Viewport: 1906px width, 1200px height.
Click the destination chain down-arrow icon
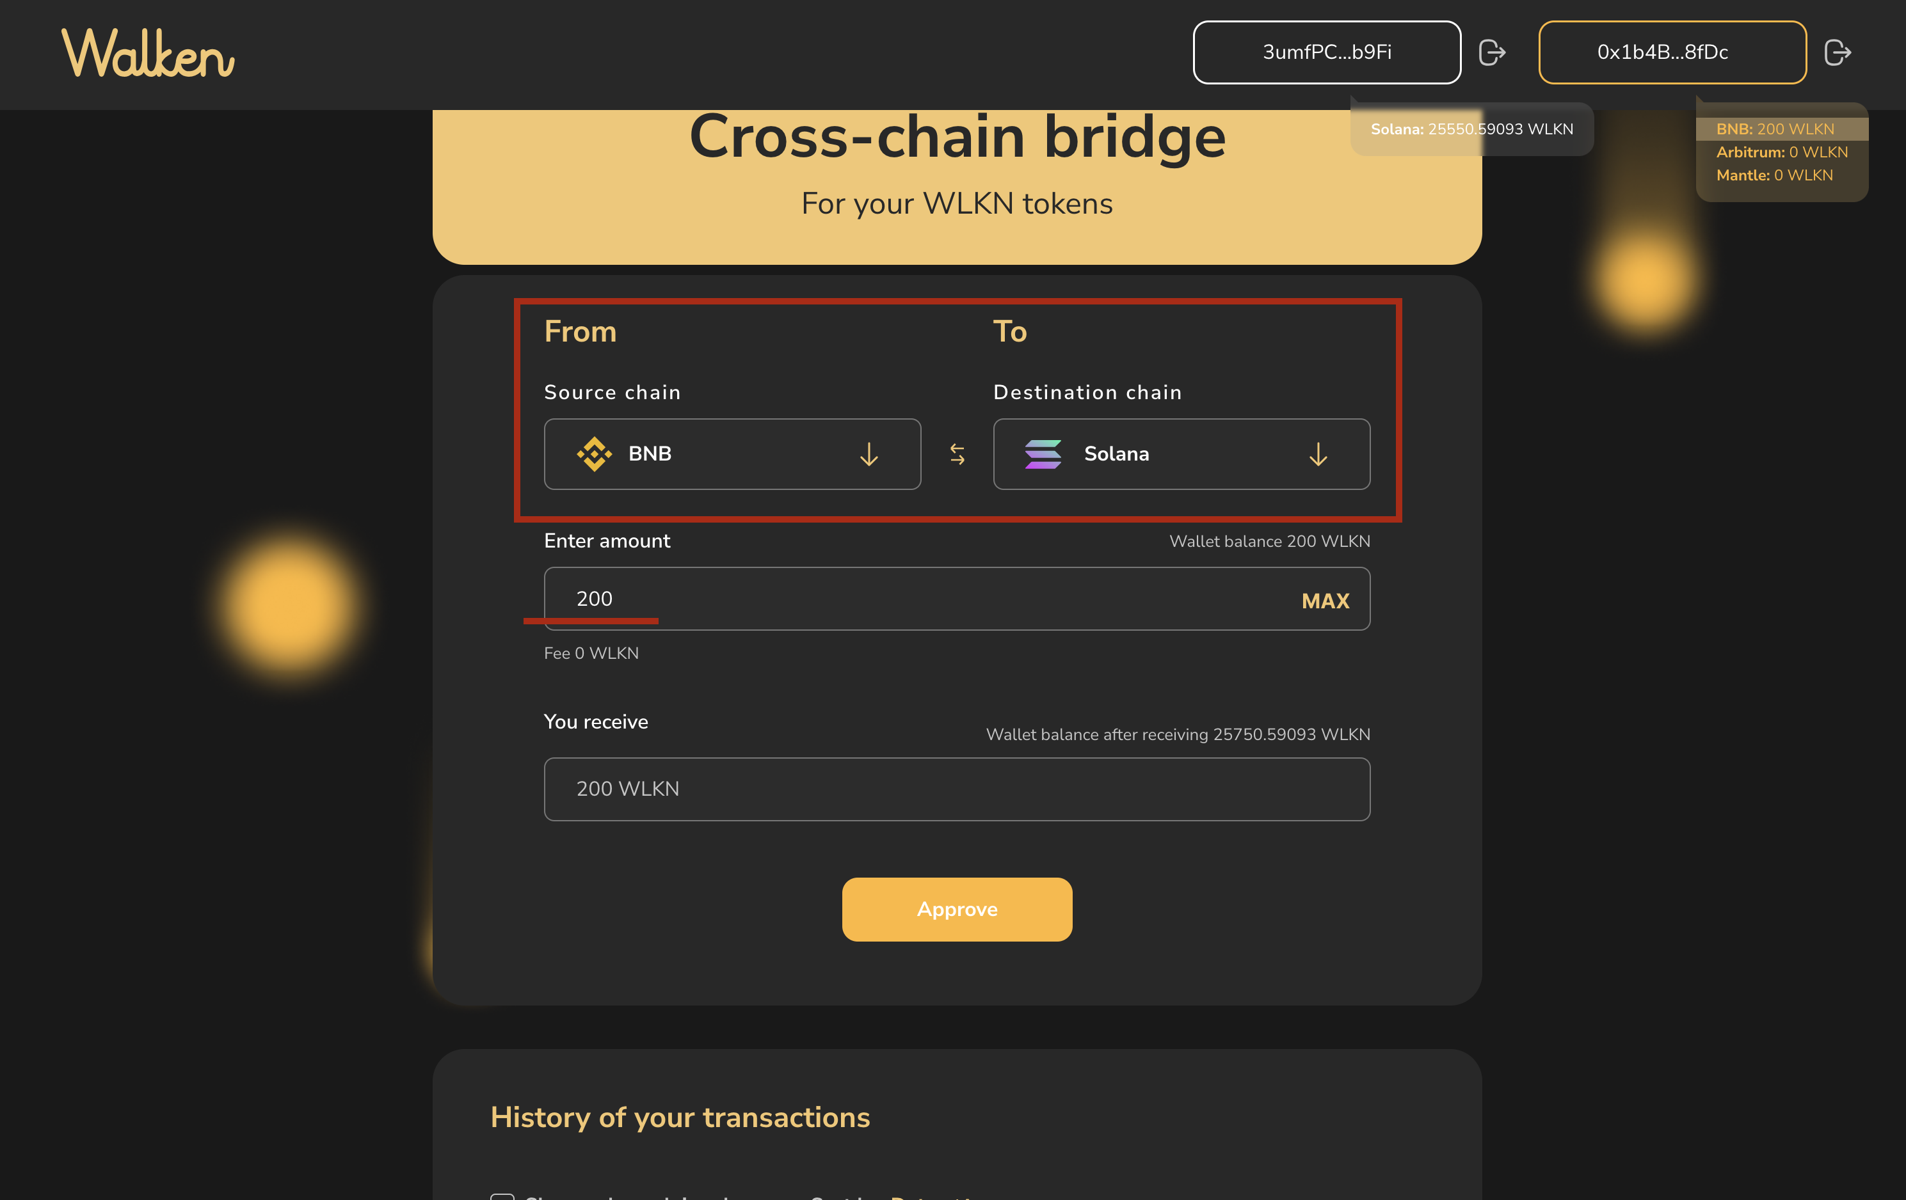1318,454
